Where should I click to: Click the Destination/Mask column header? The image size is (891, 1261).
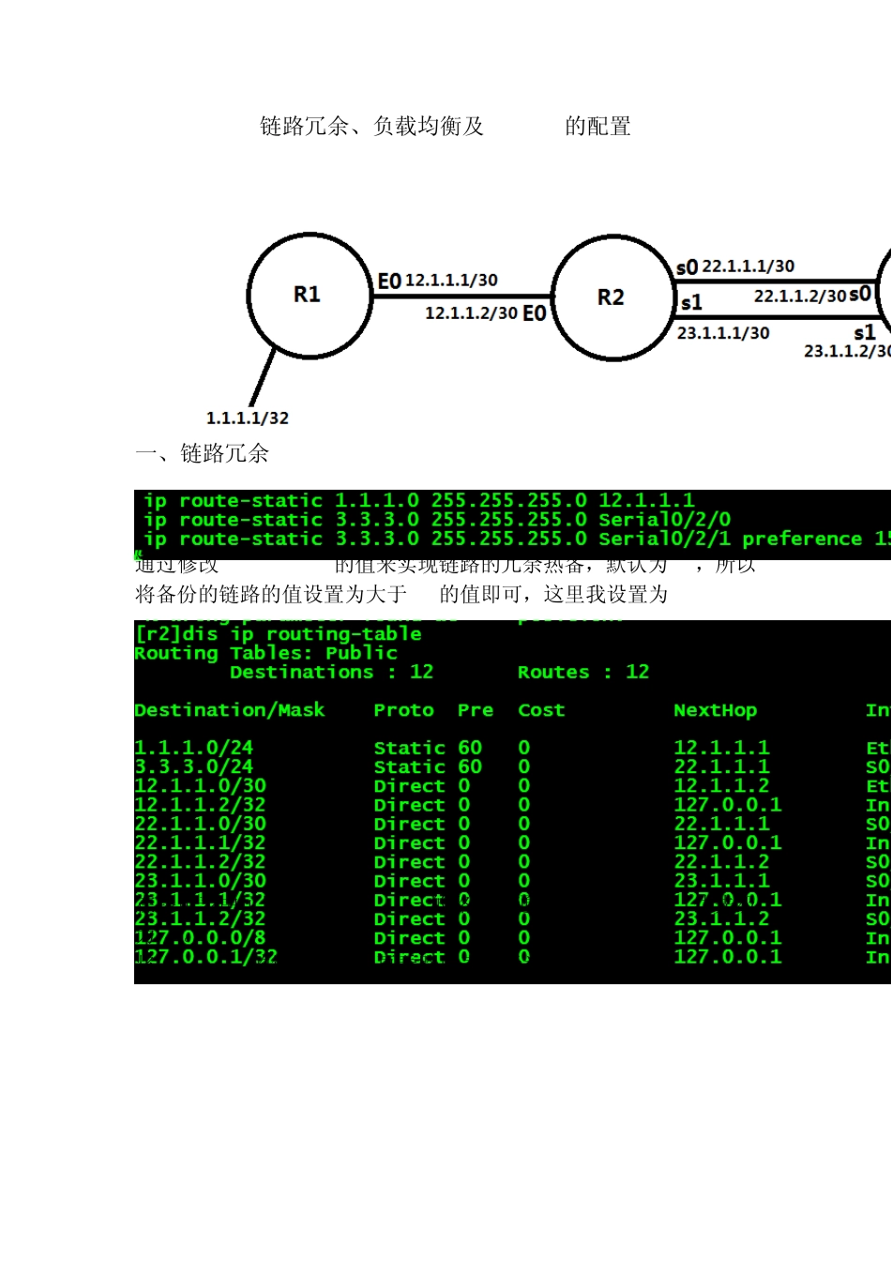pyautogui.click(x=230, y=710)
